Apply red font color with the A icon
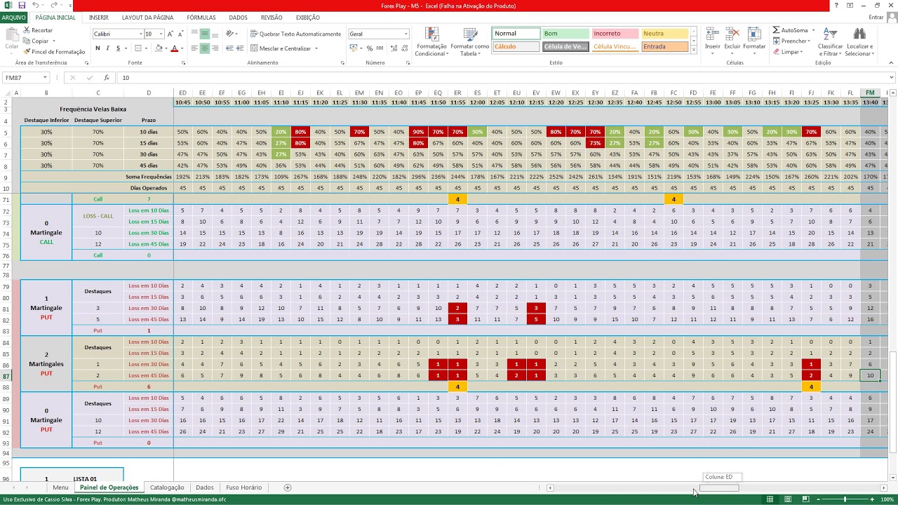This screenshot has height=505, width=898. 174,48
